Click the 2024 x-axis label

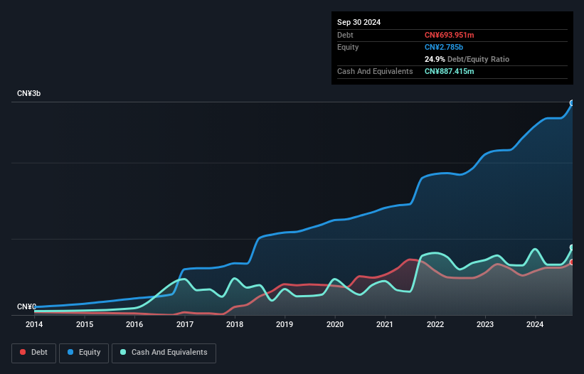tap(535, 324)
